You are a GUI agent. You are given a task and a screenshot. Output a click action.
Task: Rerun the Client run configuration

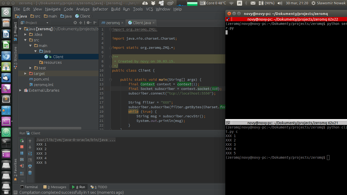pos(22,140)
